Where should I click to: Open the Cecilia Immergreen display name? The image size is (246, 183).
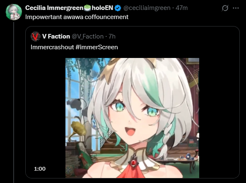tap(54, 8)
